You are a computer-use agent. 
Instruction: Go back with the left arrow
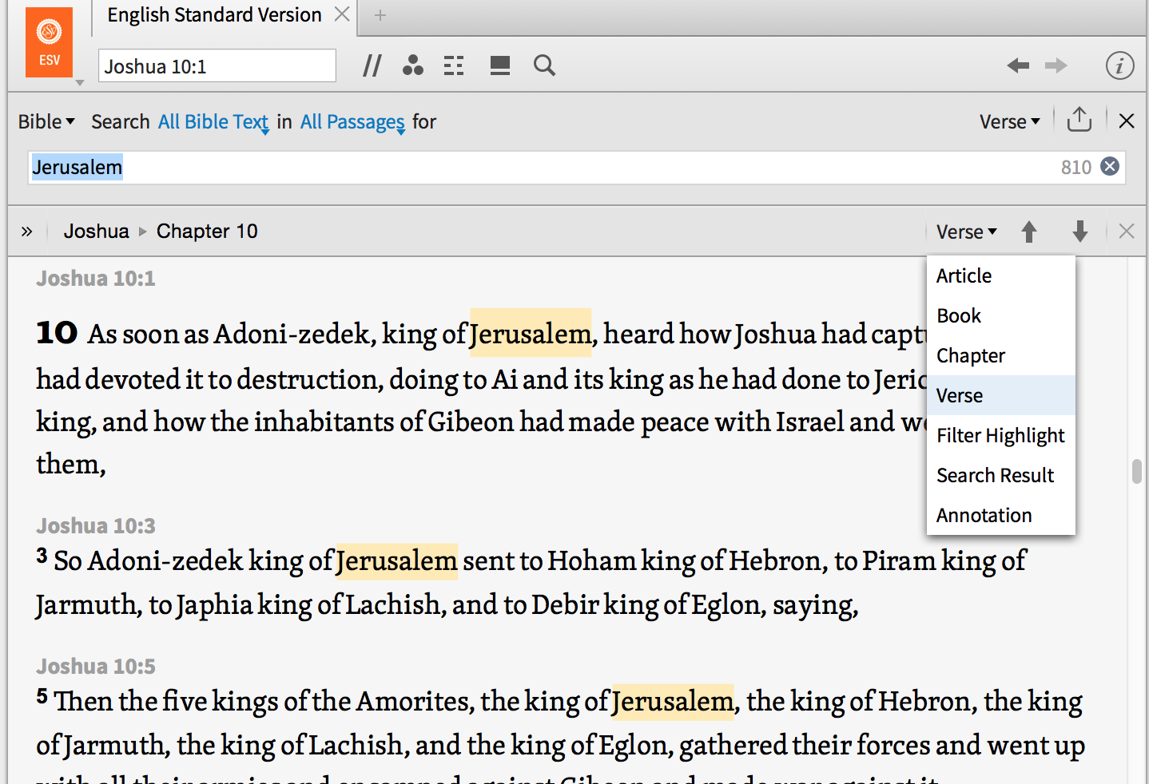point(1018,65)
